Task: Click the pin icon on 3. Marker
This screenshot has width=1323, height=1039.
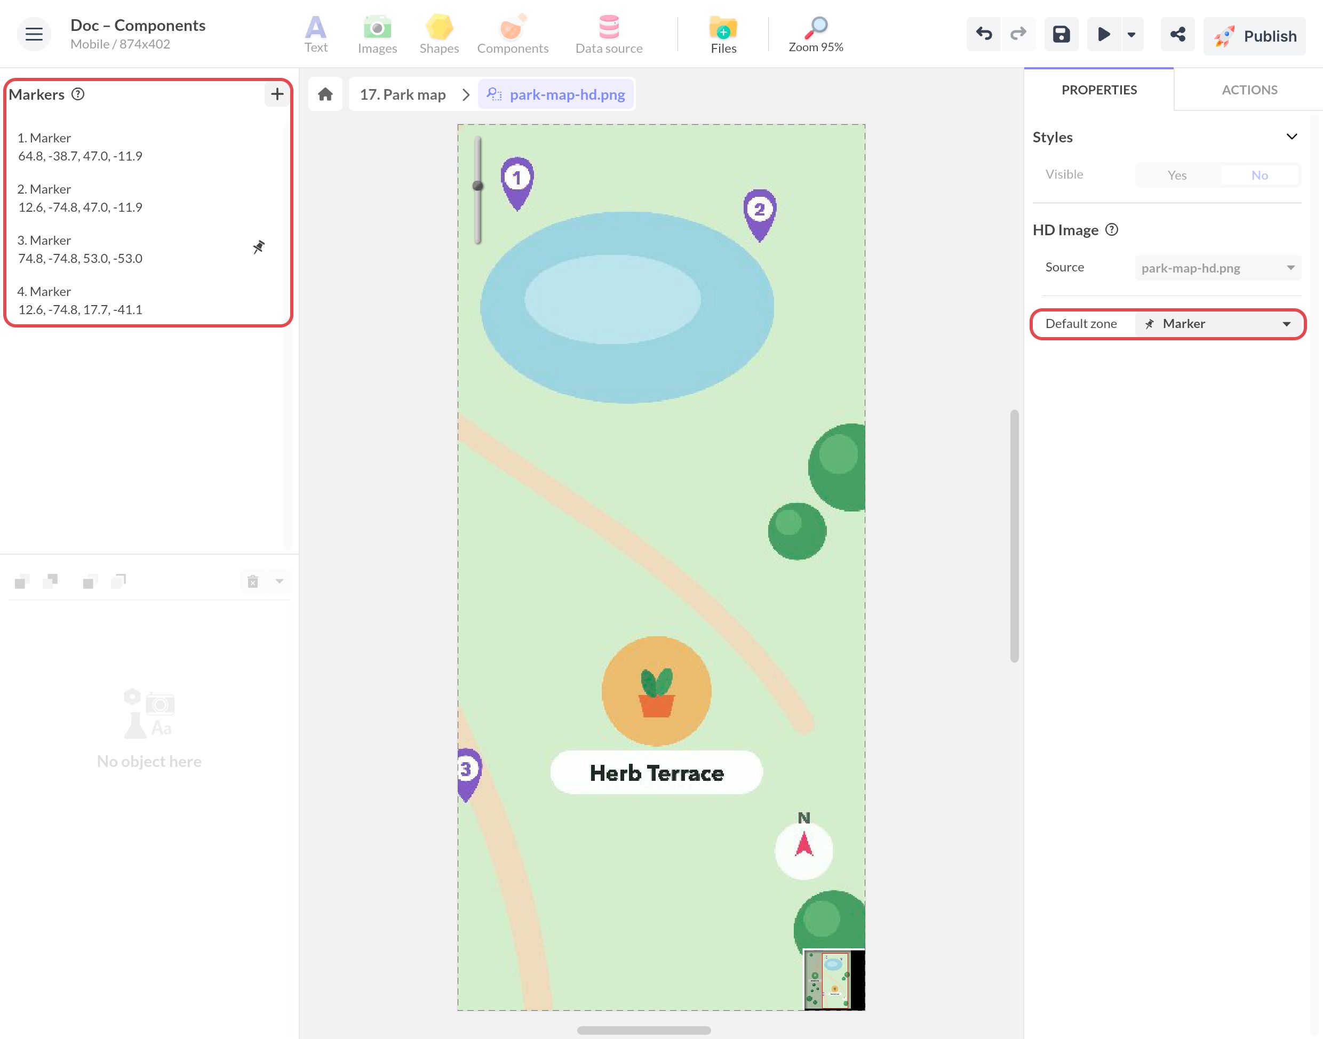Action: [x=259, y=247]
